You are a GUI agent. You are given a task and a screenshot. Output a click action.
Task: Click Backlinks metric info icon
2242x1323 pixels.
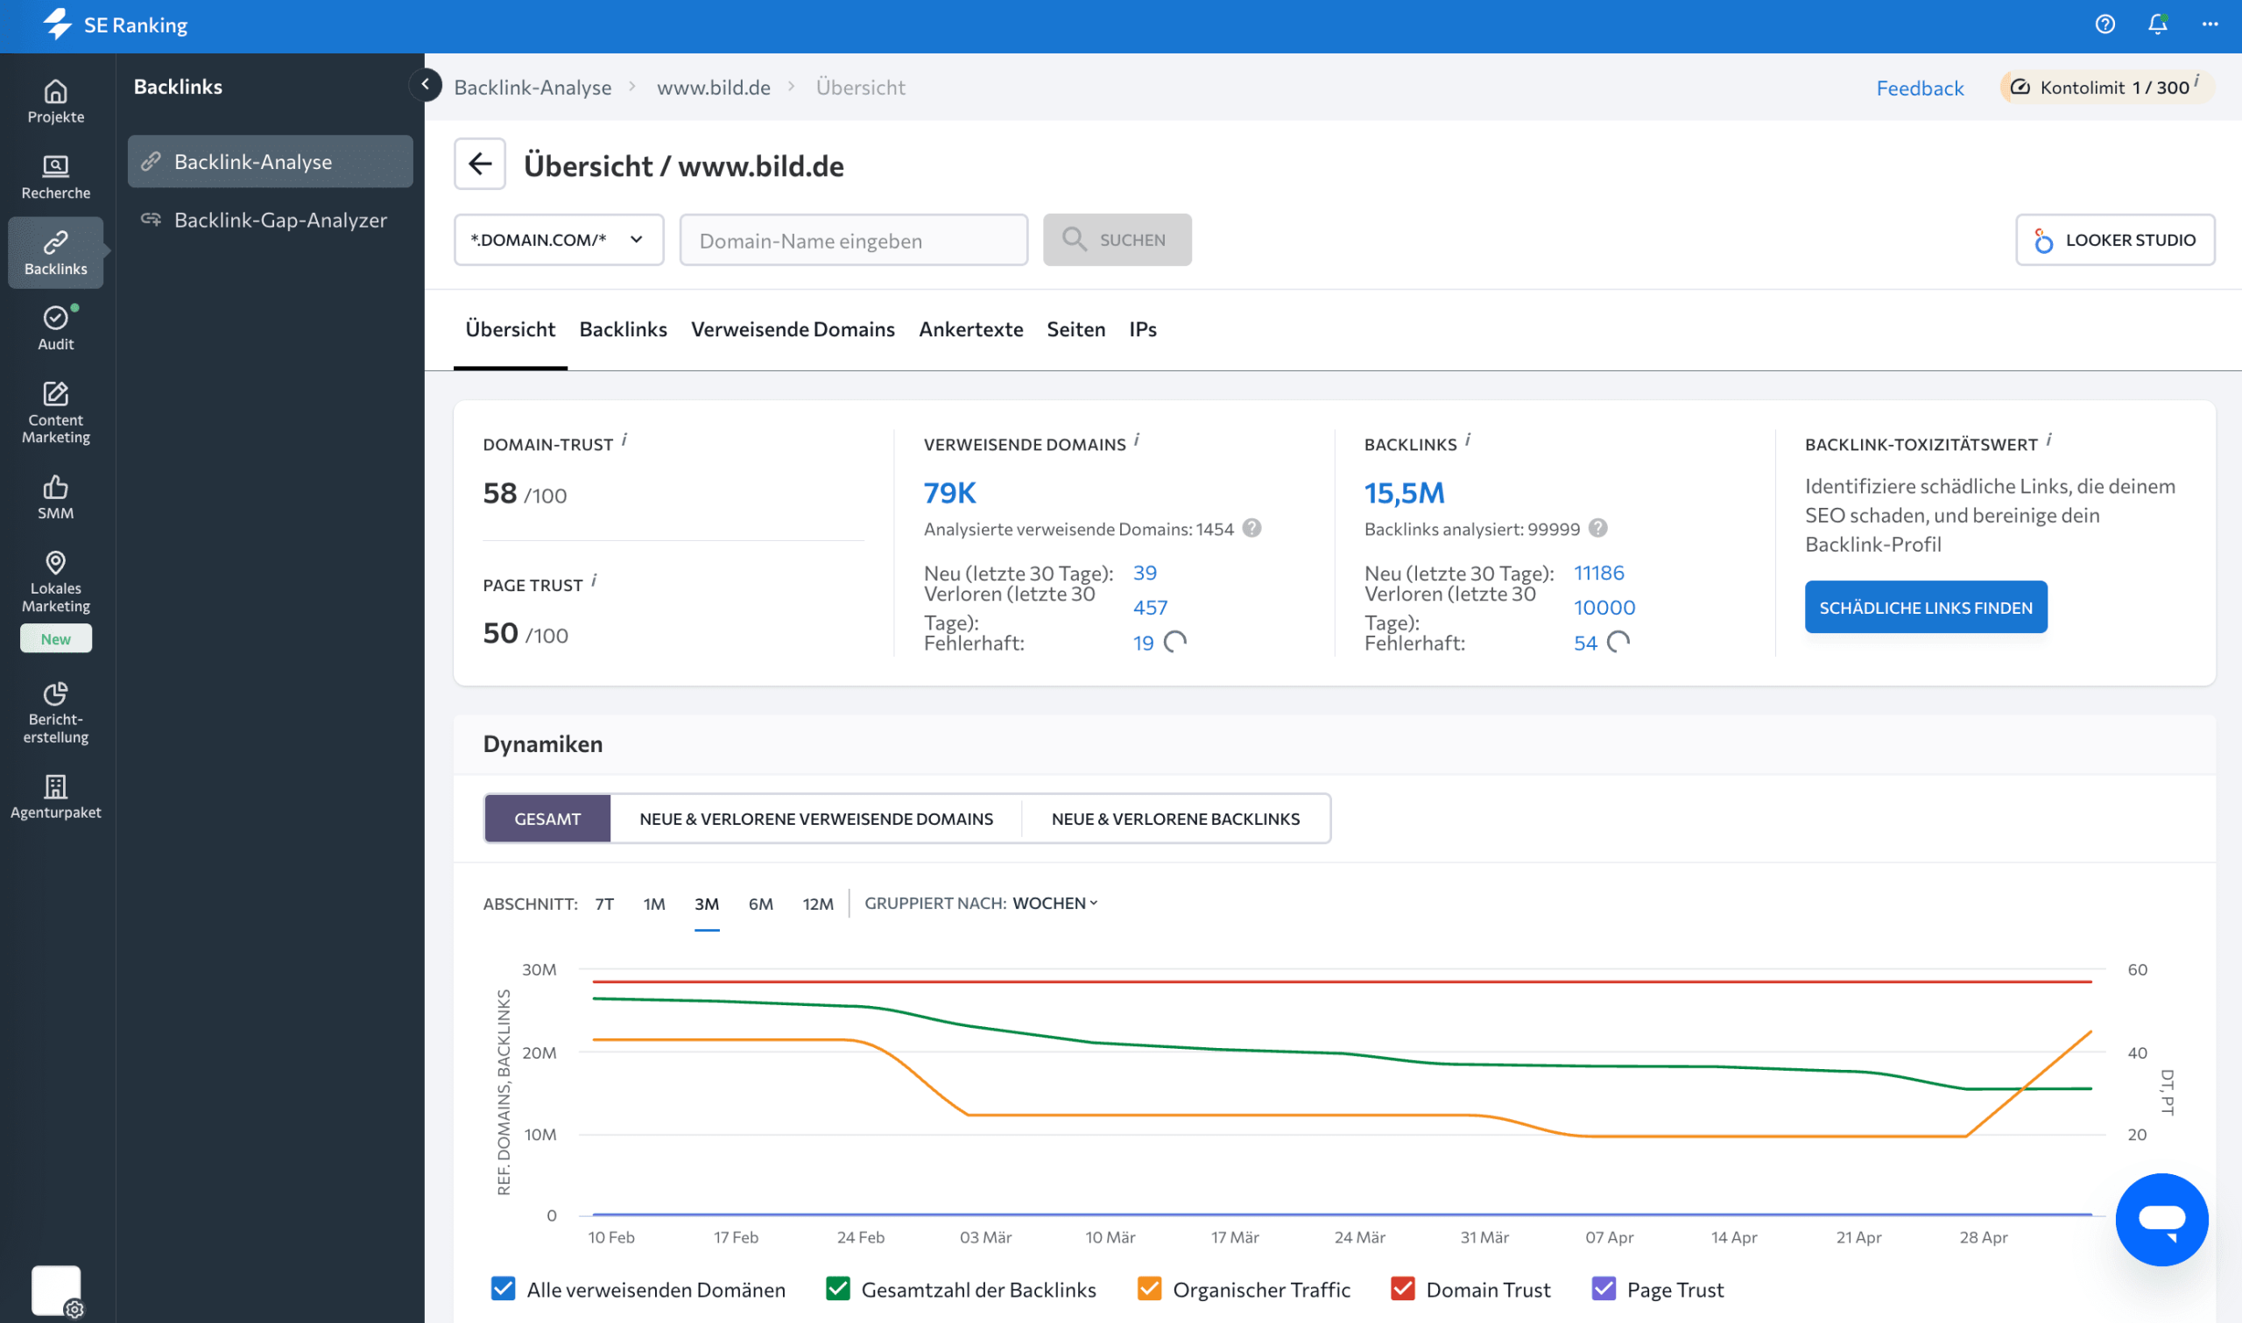(x=1467, y=440)
